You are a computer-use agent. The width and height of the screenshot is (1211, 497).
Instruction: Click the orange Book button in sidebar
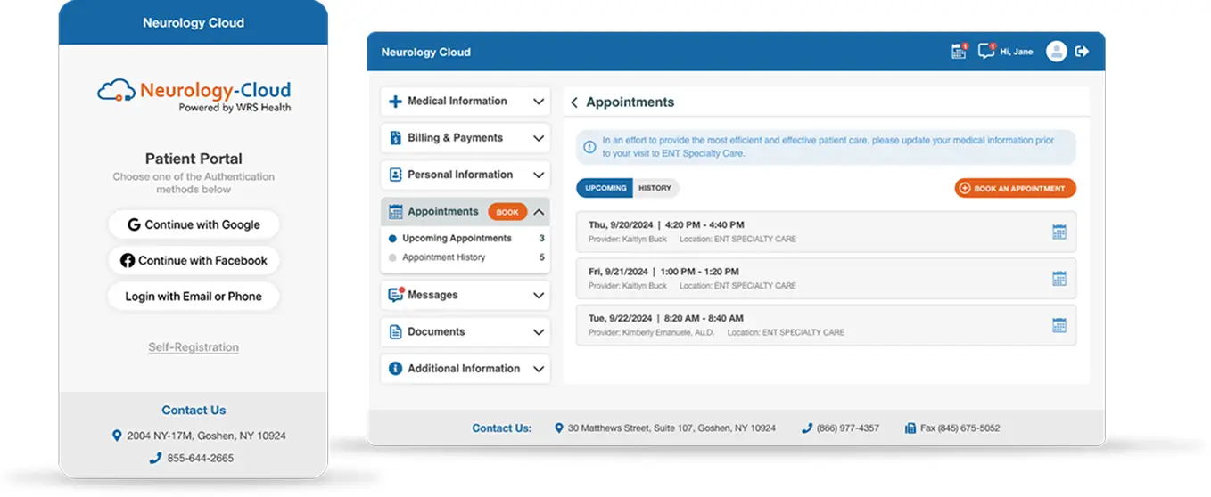[x=507, y=212]
